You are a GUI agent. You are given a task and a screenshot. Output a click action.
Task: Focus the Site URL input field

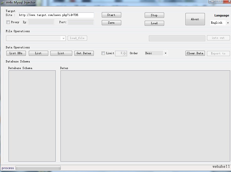(x=56, y=15)
